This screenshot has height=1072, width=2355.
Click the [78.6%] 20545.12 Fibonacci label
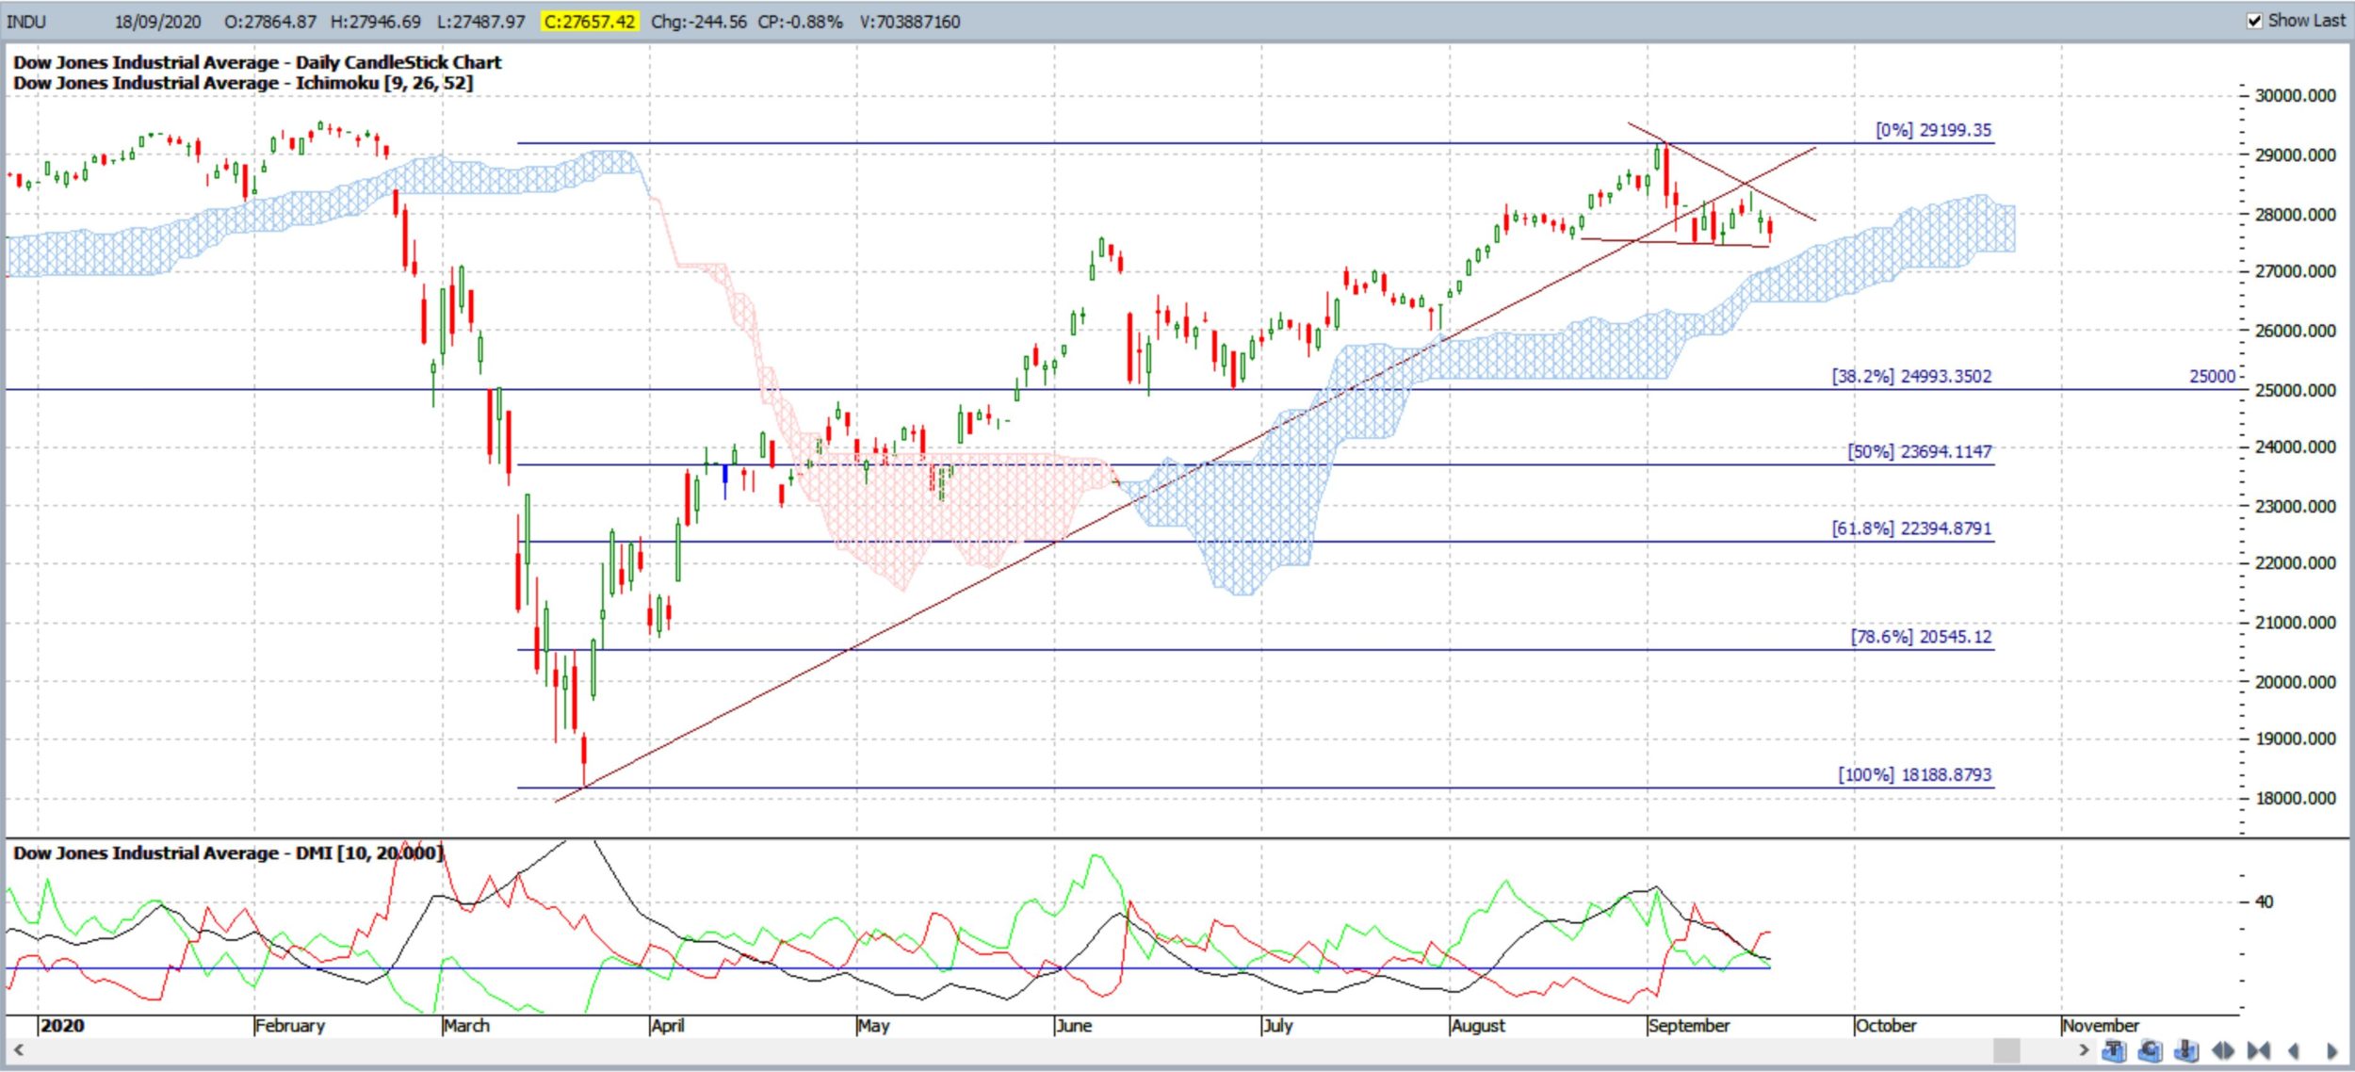1921,637
